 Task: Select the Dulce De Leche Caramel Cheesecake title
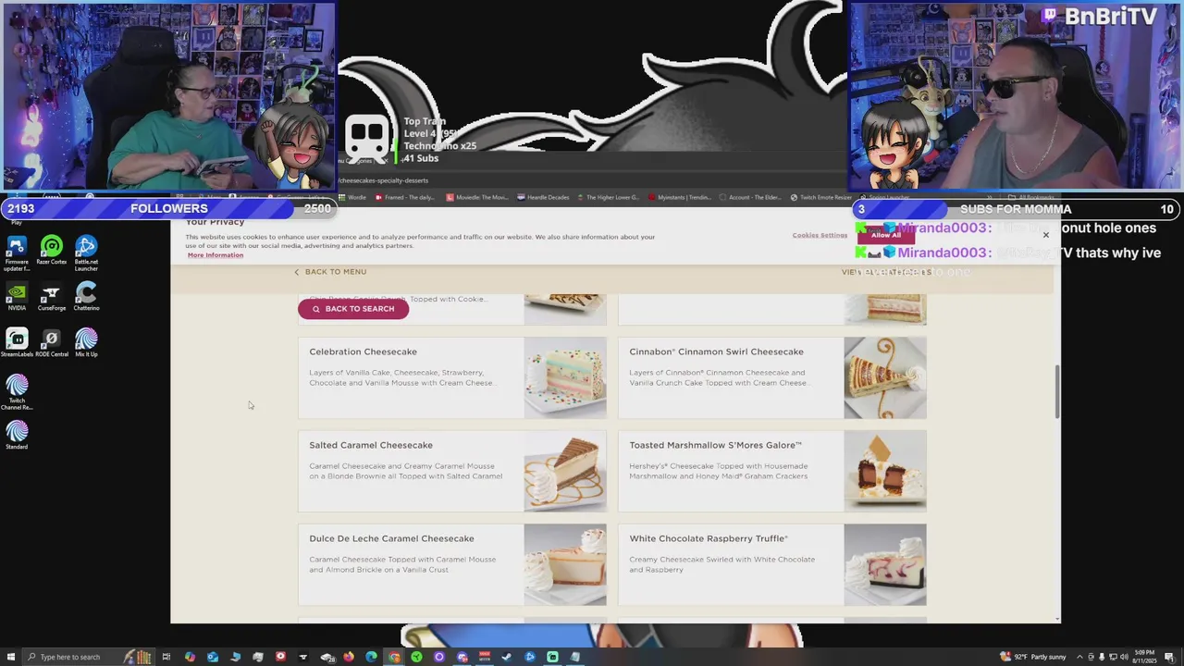tap(391, 538)
